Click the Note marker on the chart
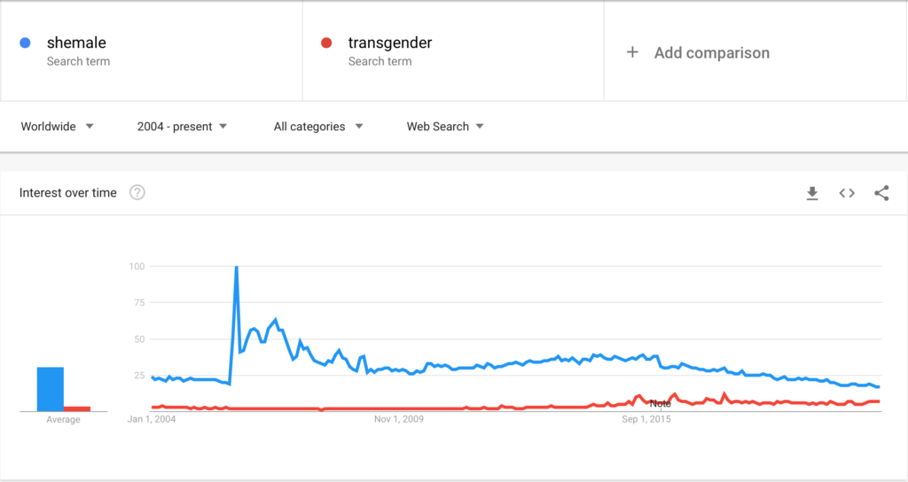Screen dimensions: 908x482 660,404
